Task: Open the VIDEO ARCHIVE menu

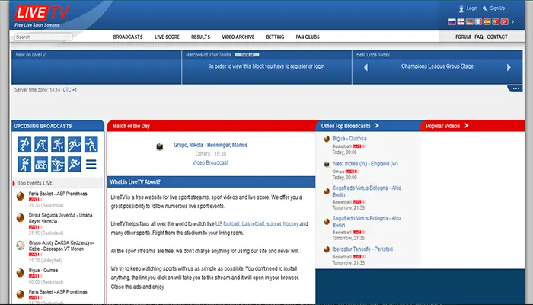Action: pyautogui.click(x=238, y=37)
